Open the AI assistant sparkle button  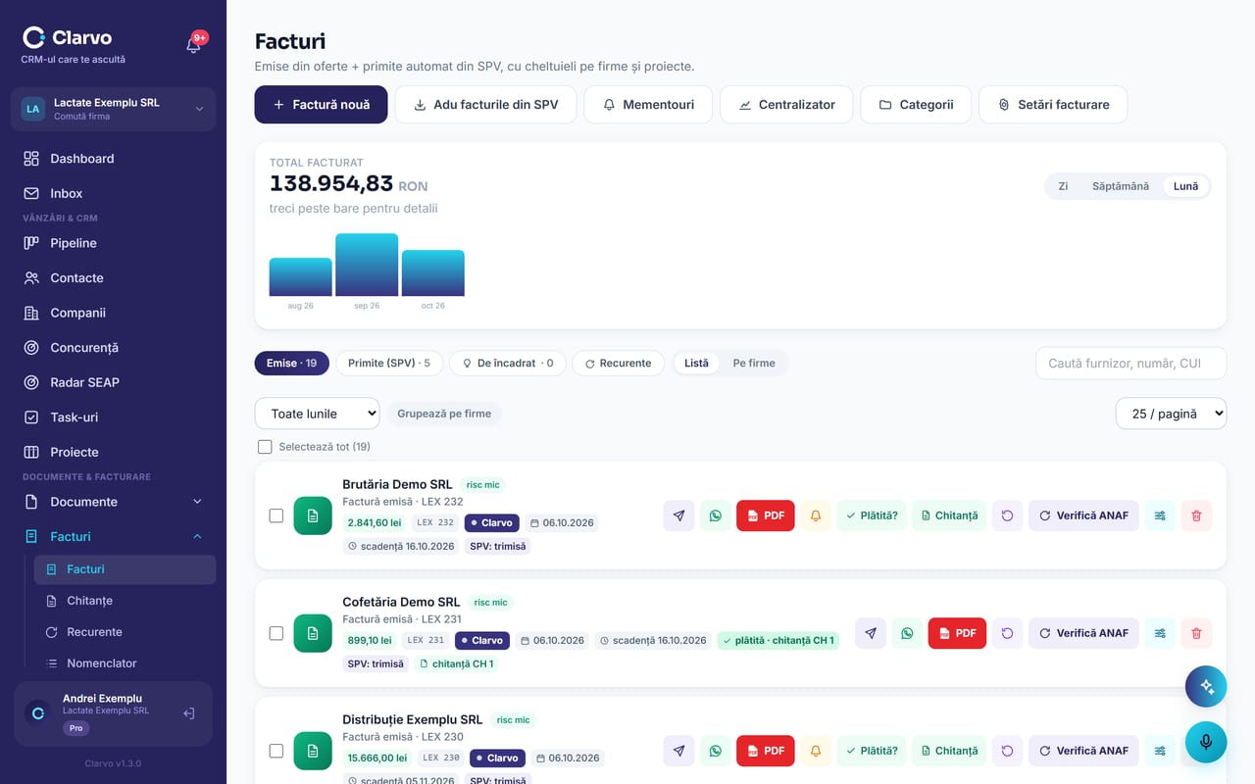click(1206, 687)
